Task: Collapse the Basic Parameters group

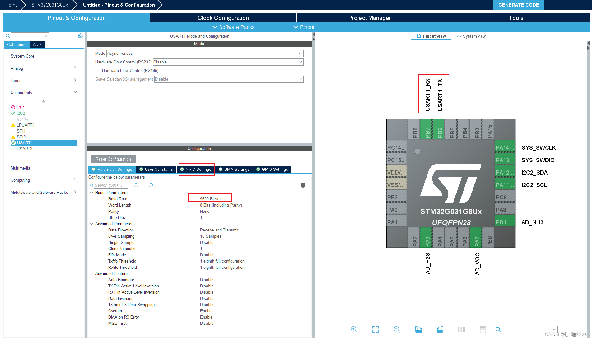Action: 91,193
